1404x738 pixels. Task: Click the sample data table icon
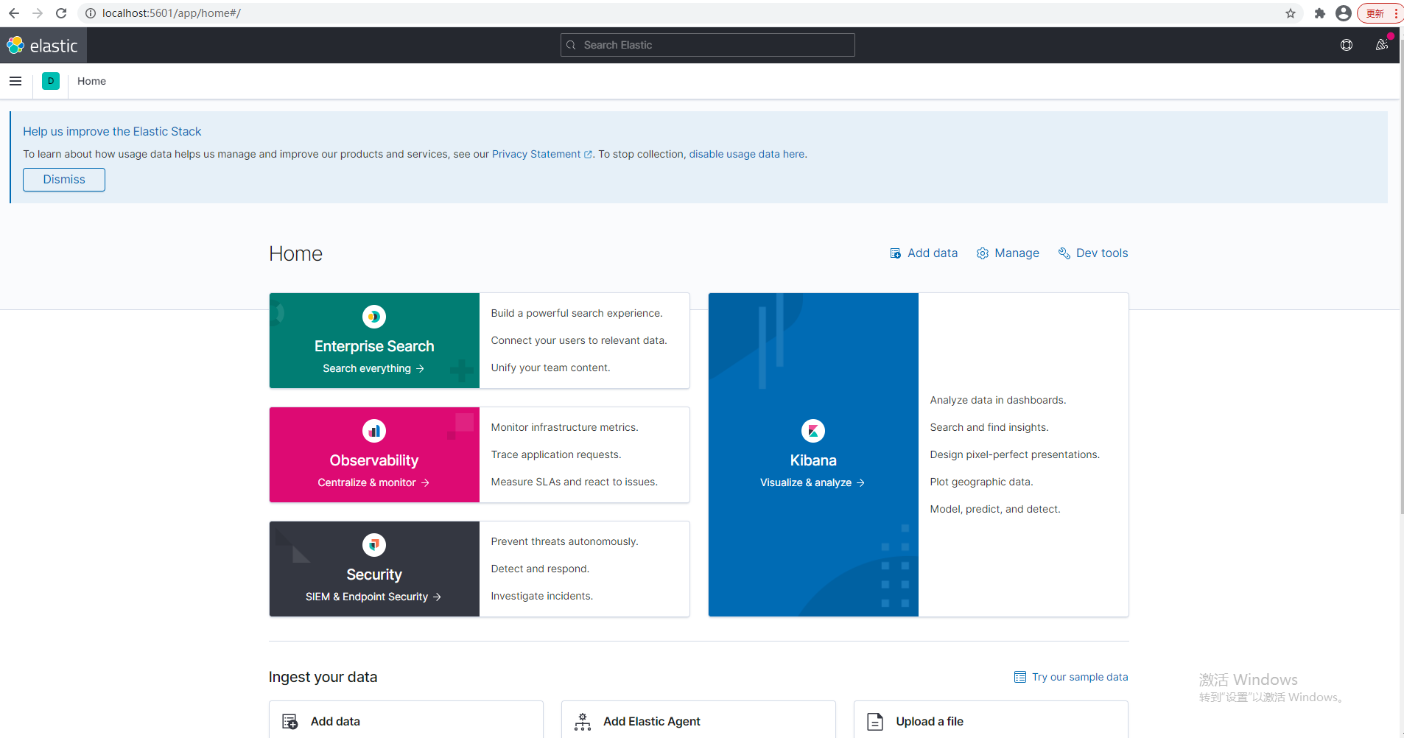(x=1020, y=677)
